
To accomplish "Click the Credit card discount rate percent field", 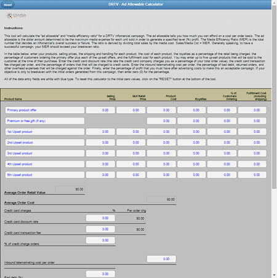I will point(100,218).
